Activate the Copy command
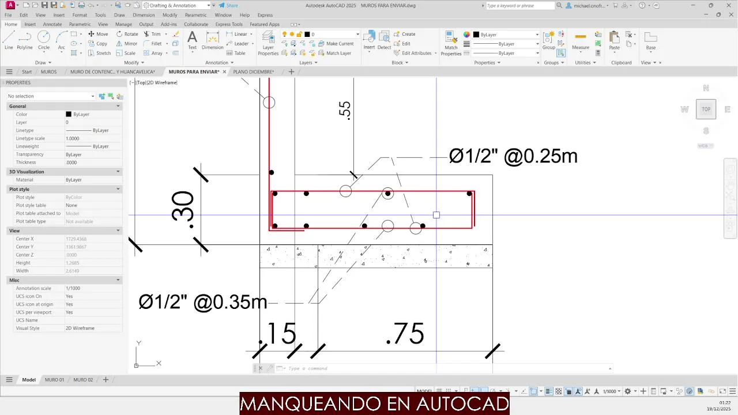The height and width of the screenshot is (415, 738). click(98, 43)
